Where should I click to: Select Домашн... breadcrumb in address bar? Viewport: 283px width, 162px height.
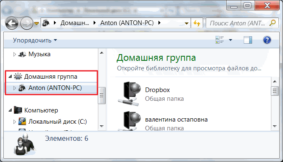(x=75, y=23)
